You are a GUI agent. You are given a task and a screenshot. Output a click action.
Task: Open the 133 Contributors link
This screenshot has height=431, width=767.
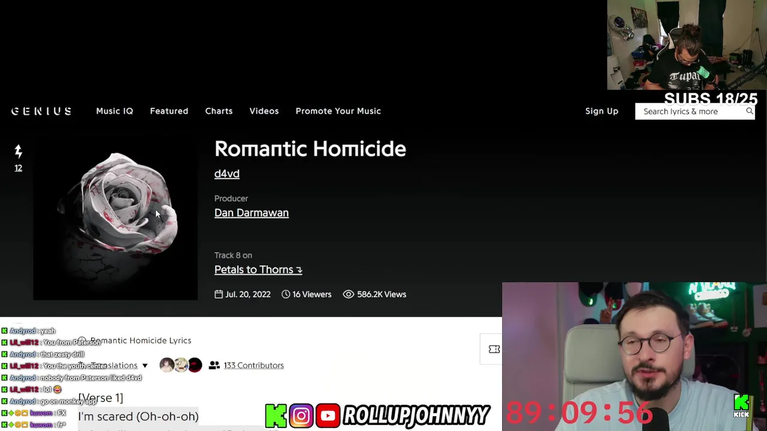point(253,365)
